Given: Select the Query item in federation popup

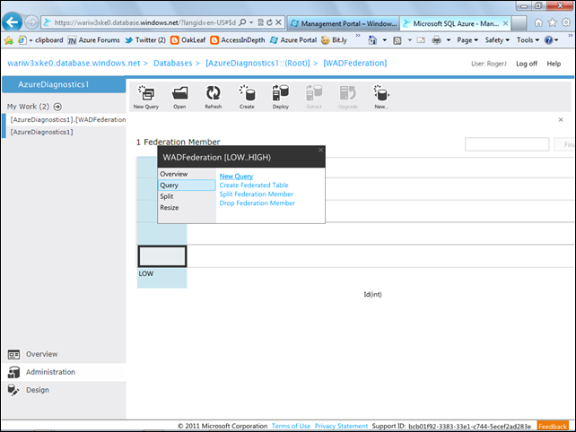Looking at the screenshot, I should [187, 186].
